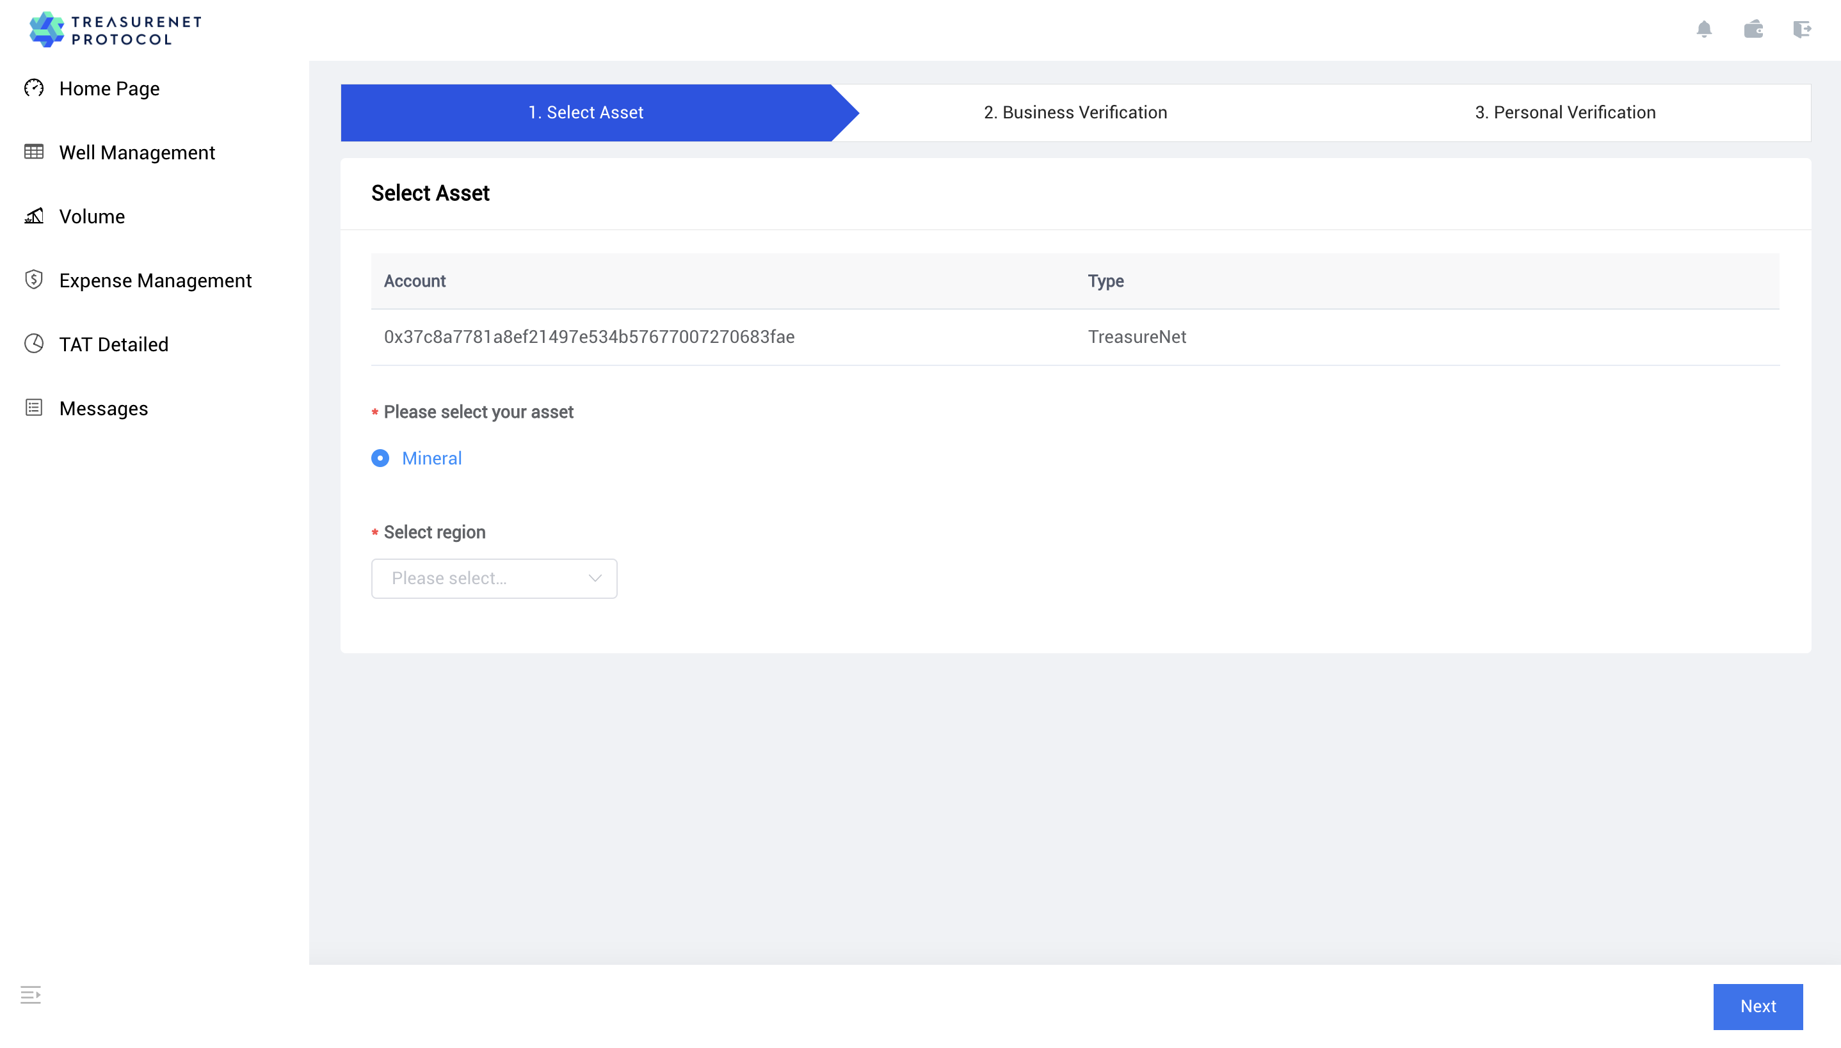Click the Select Asset heading
1841x1048 pixels.
(430, 193)
